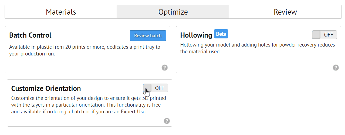Click the Customize Orientation description paragraph

(89, 105)
